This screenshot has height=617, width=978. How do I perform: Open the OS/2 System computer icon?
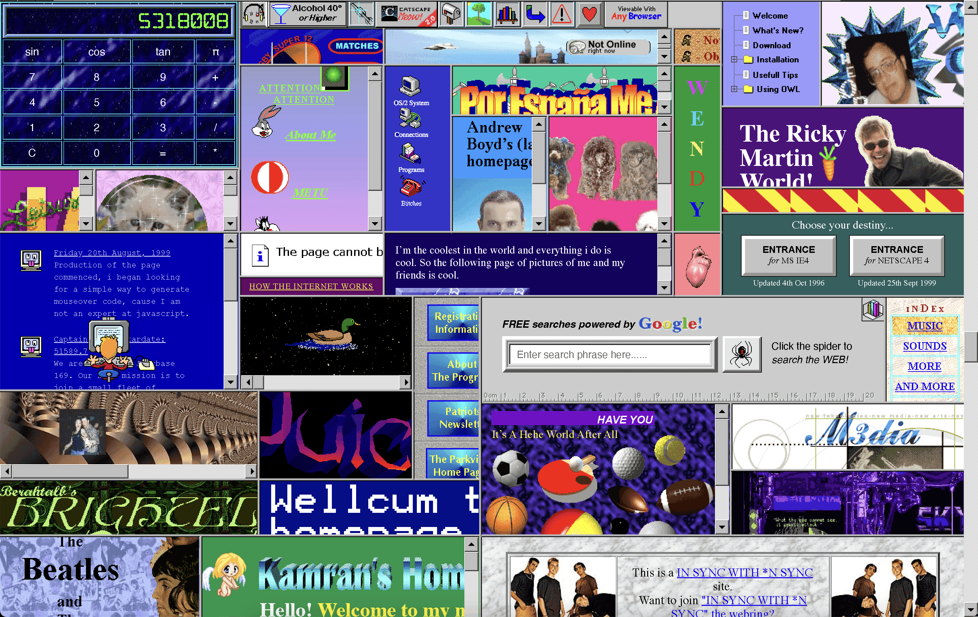click(410, 86)
